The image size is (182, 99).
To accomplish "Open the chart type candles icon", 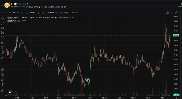I will [39, 13].
